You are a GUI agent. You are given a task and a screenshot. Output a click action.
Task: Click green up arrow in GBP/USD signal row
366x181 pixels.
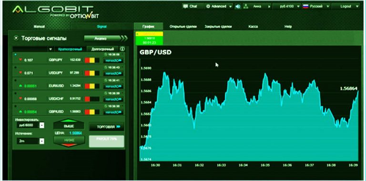20,112
